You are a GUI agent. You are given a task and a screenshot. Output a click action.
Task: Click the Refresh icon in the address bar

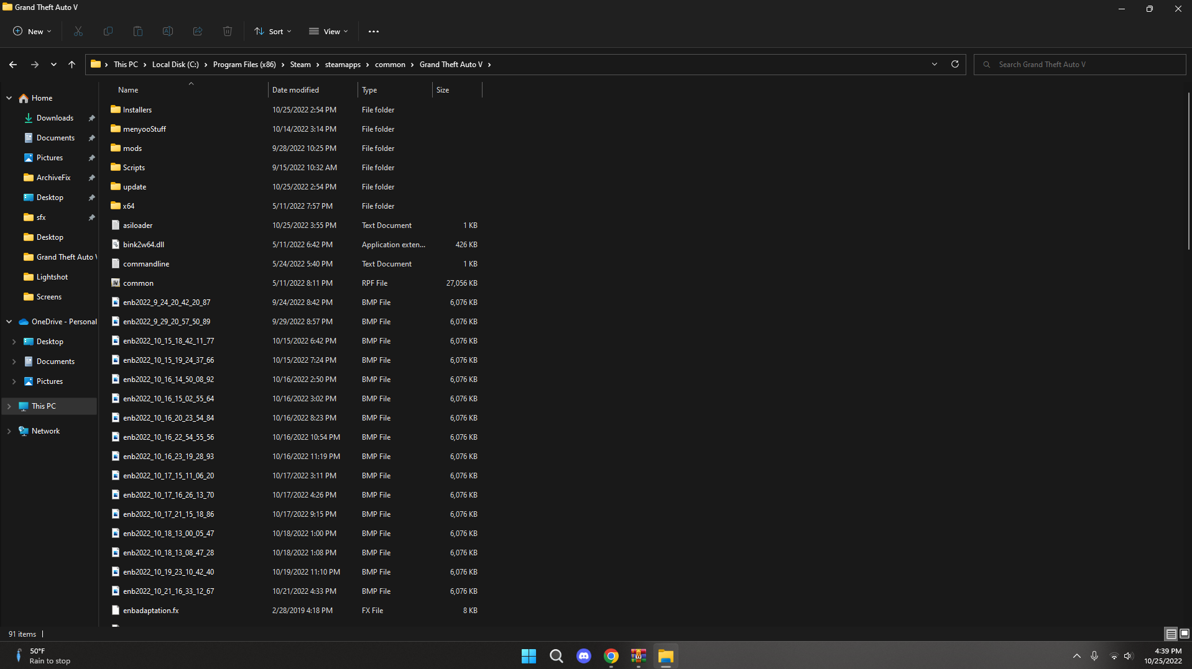[954, 64]
